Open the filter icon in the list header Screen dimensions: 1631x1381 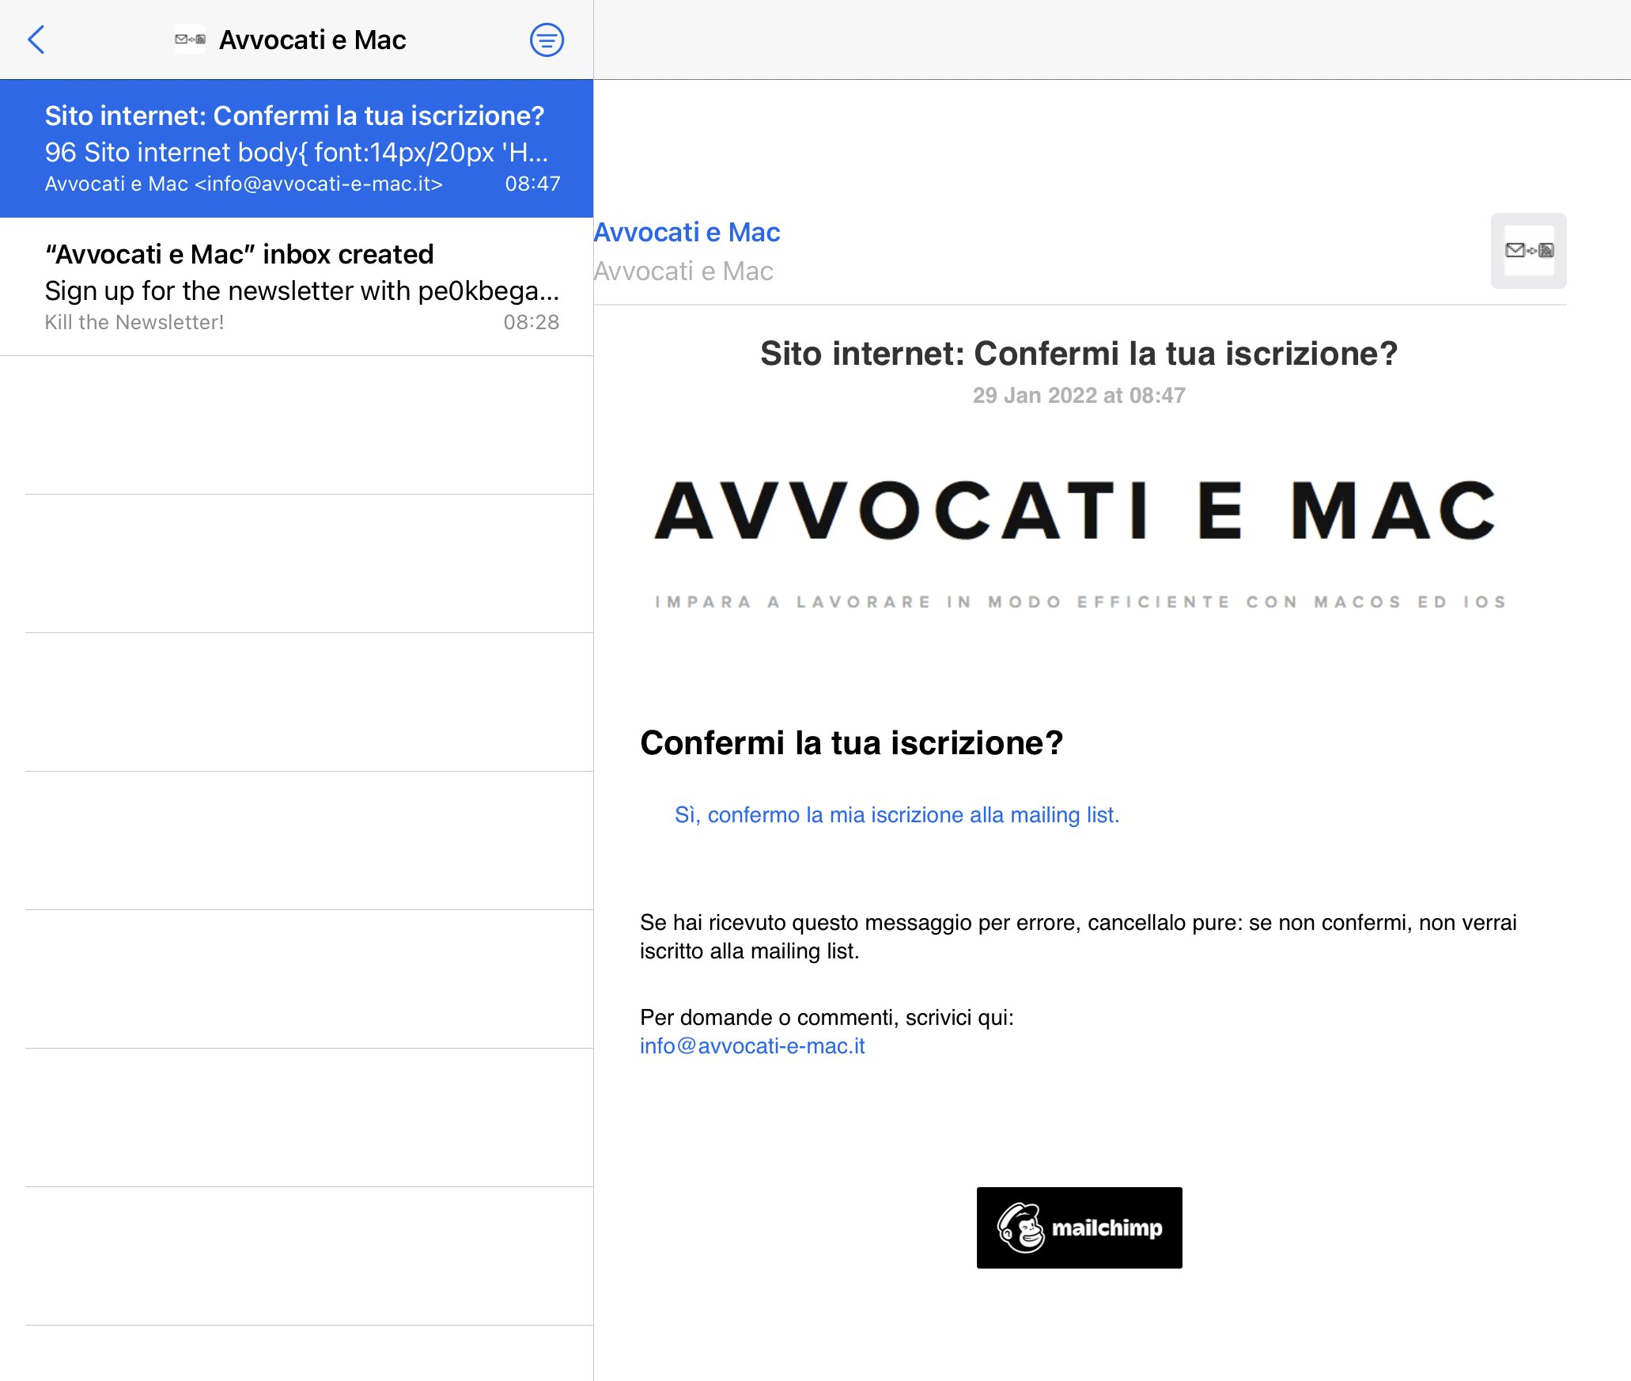(547, 40)
